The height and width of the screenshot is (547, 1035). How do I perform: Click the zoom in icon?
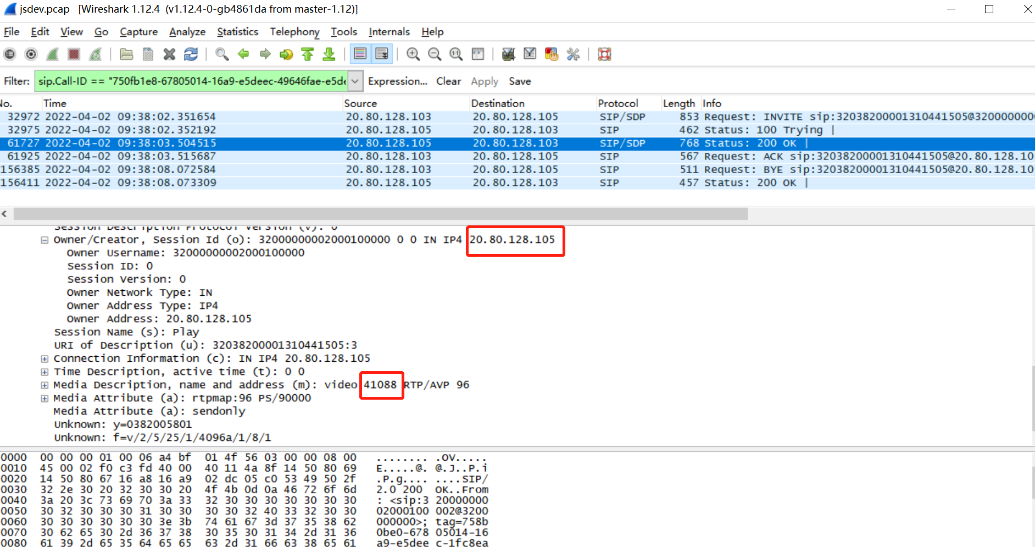pyautogui.click(x=413, y=54)
